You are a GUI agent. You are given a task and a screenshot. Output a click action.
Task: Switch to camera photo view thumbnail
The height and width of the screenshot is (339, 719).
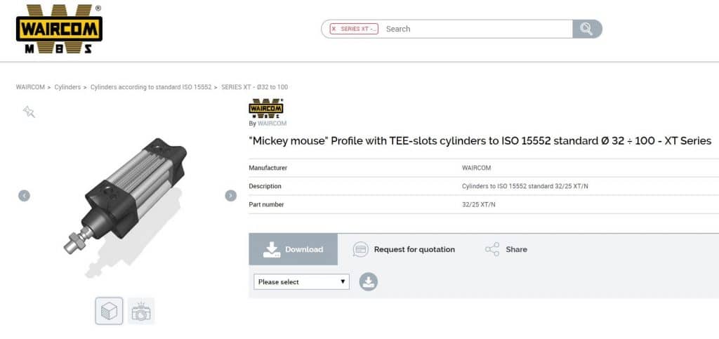(x=141, y=311)
